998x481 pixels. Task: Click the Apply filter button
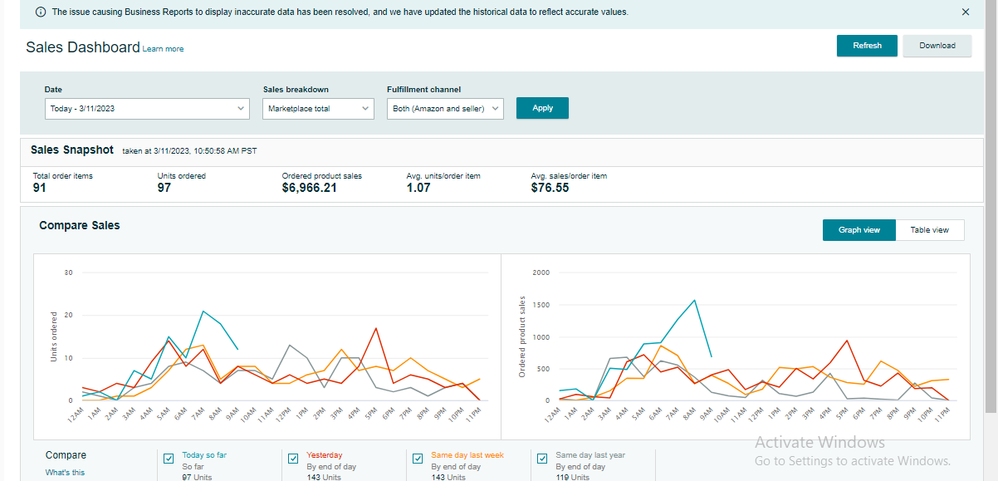[542, 108]
